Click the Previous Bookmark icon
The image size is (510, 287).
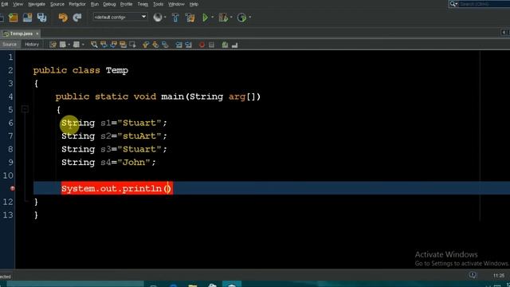click(x=145, y=45)
